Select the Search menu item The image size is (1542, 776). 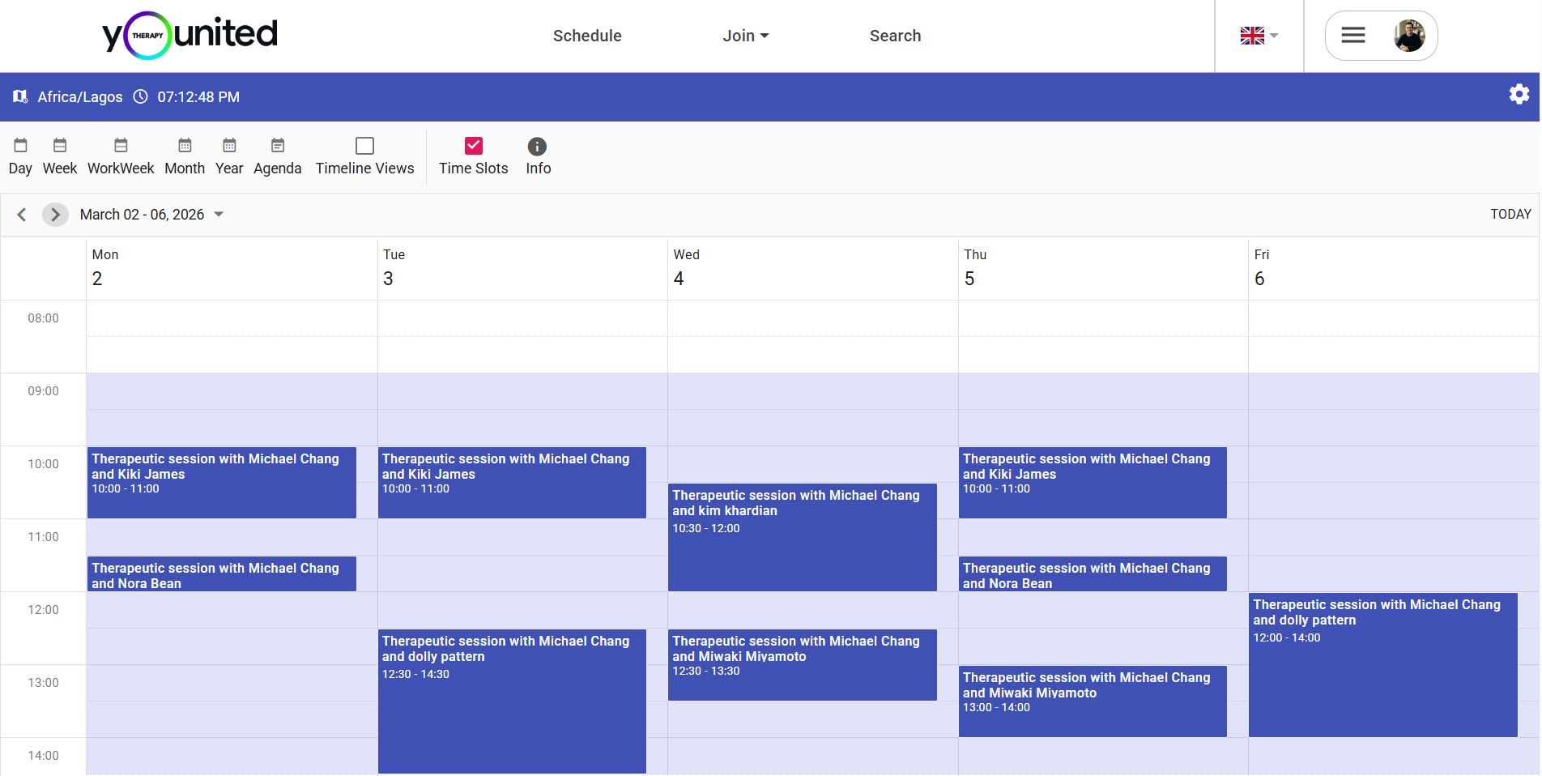pyautogui.click(x=895, y=36)
